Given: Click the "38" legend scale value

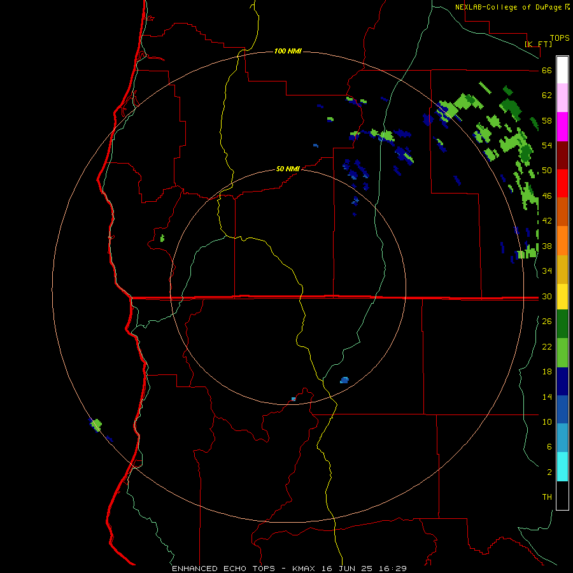Looking at the screenshot, I should point(547,246).
